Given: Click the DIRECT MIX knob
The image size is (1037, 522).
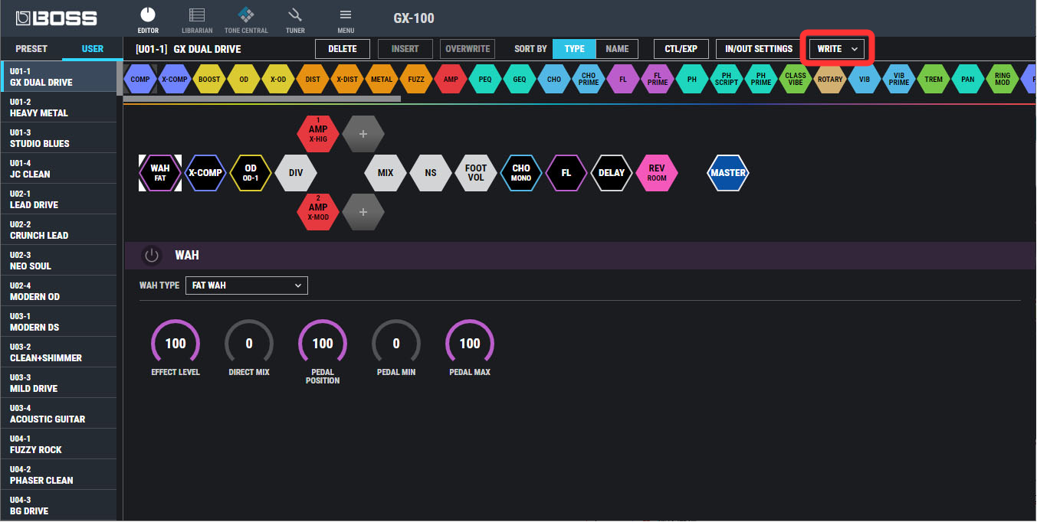Looking at the screenshot, I should [249, 344].
